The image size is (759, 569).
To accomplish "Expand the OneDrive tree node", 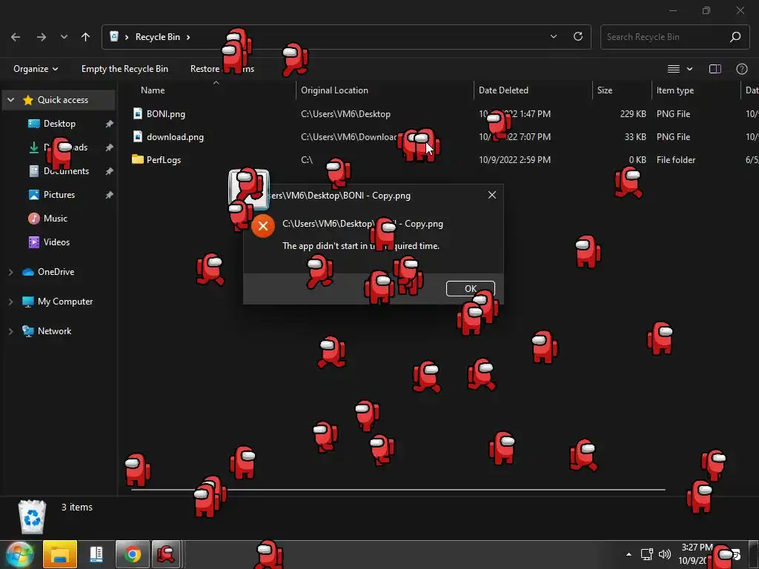I will pyautogui.click(x=10, y=272).
